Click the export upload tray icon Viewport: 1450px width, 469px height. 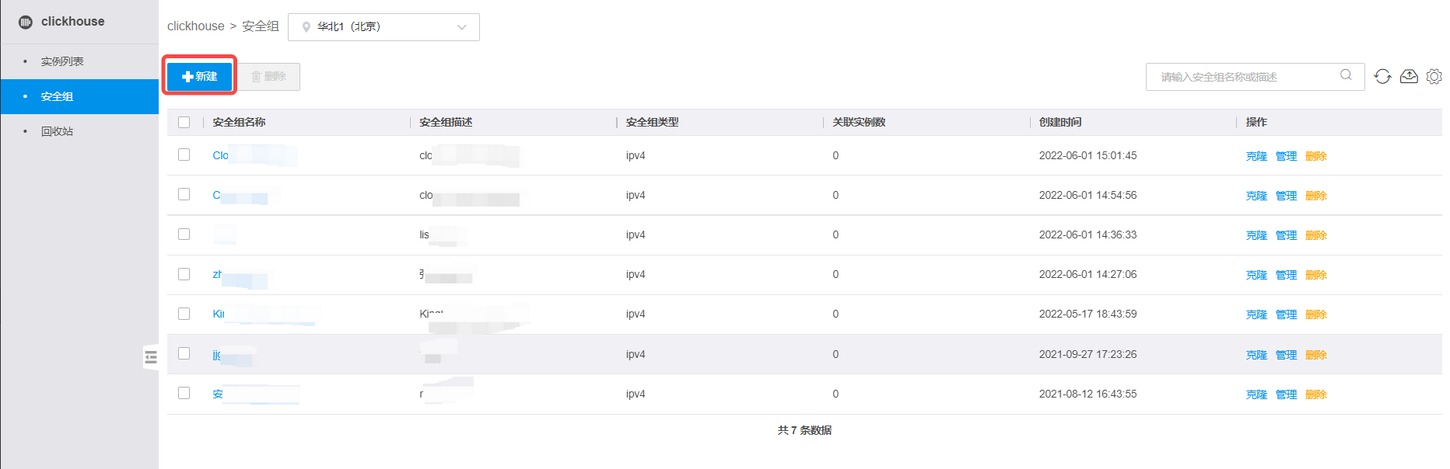point(1409,76)
